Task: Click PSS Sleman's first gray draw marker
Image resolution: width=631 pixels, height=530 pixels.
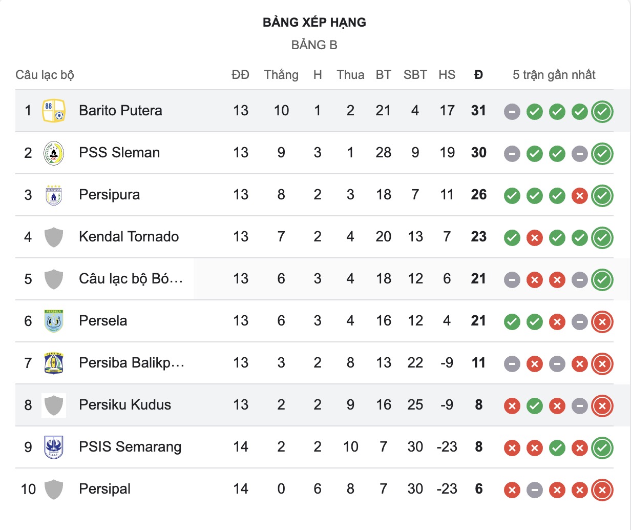Action: (512, 153)
